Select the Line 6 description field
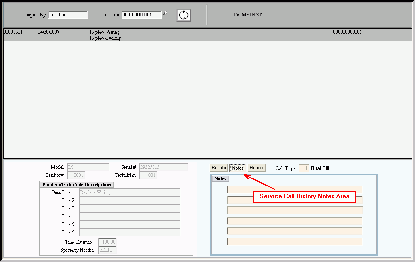 click(x=129, y=232)
